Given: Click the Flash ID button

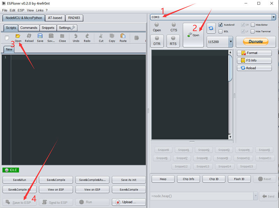Looking at the screenshot, I should (239, 179).
